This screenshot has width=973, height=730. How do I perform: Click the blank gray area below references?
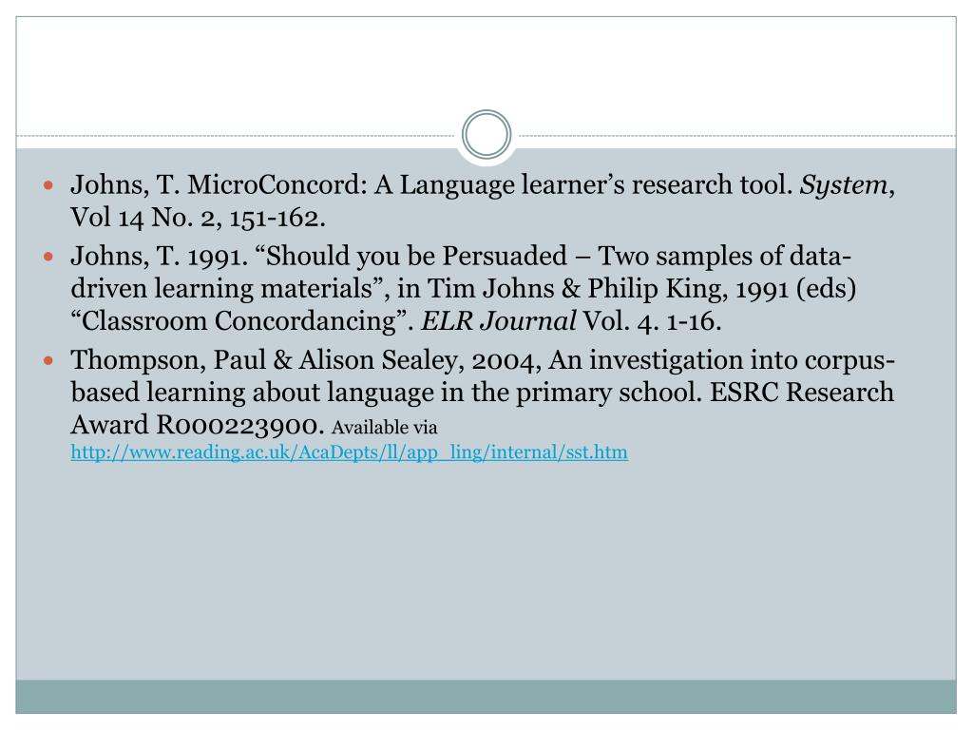[486, 571]
